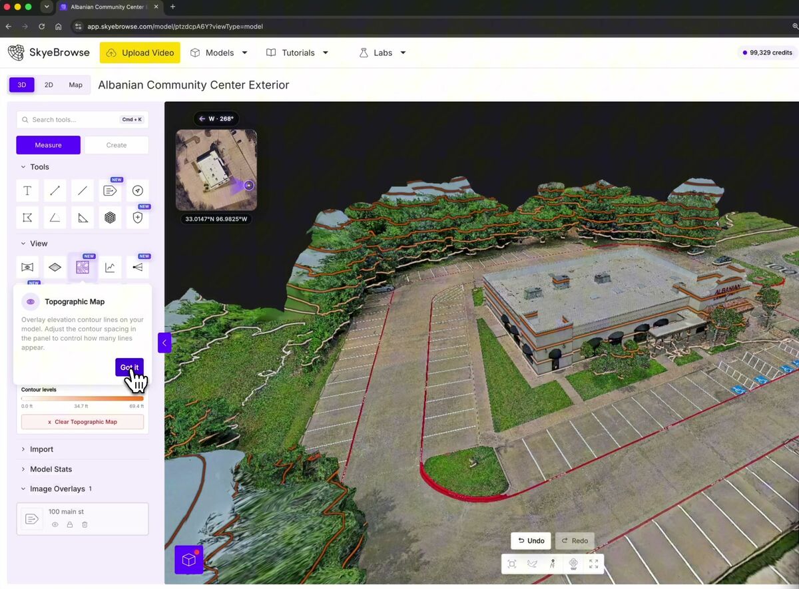Collapse the Tools section

(x=35, y=167)
